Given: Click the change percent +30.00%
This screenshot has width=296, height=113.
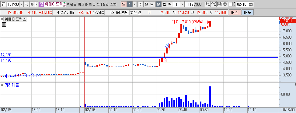Looking at the screenshot, I should tap(45, 13).
